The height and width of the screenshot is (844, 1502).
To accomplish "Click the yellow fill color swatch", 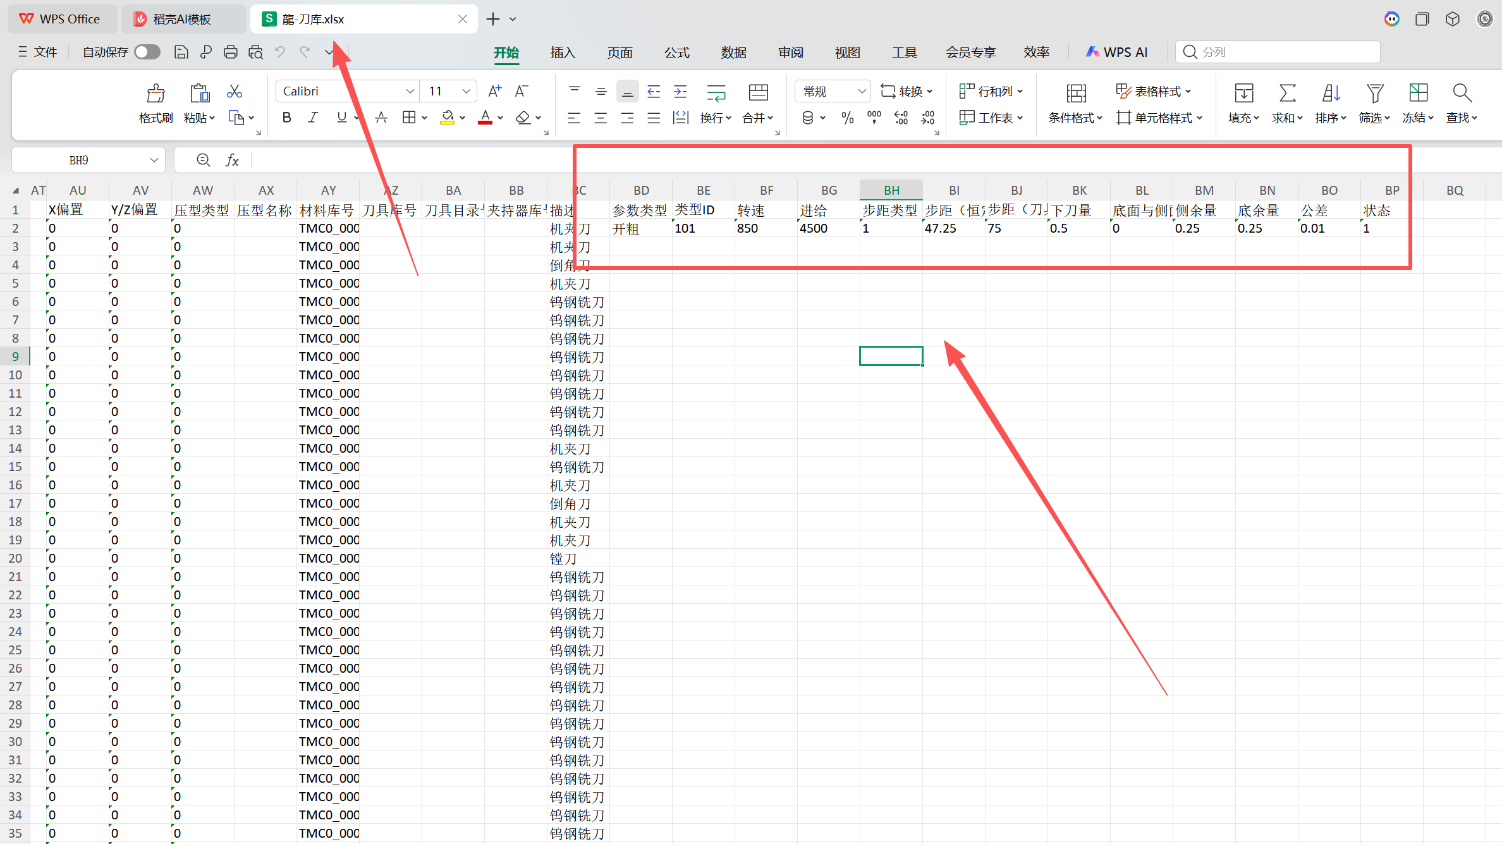I will pos(448,118).
